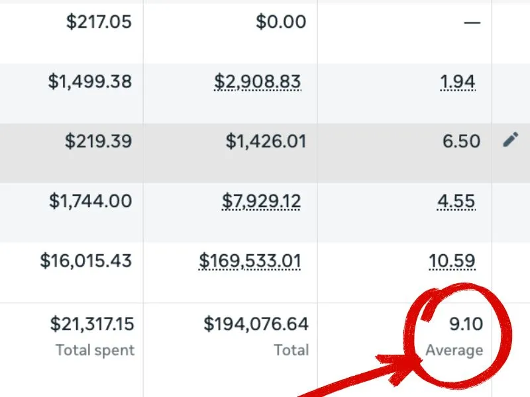Open the underlined $7,929.12 value
The image size is (530, 397).
(x=261, y=200)
